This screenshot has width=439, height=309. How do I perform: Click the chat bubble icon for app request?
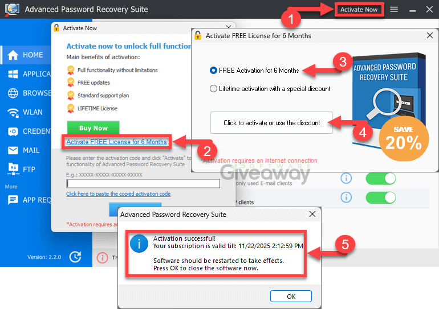[x=13, y=200]
